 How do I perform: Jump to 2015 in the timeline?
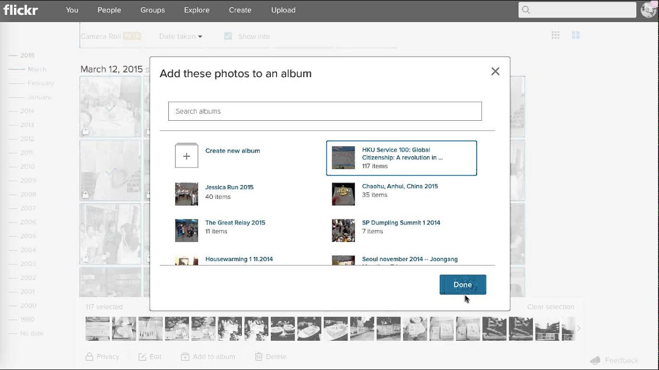click(x=27, y=55)
